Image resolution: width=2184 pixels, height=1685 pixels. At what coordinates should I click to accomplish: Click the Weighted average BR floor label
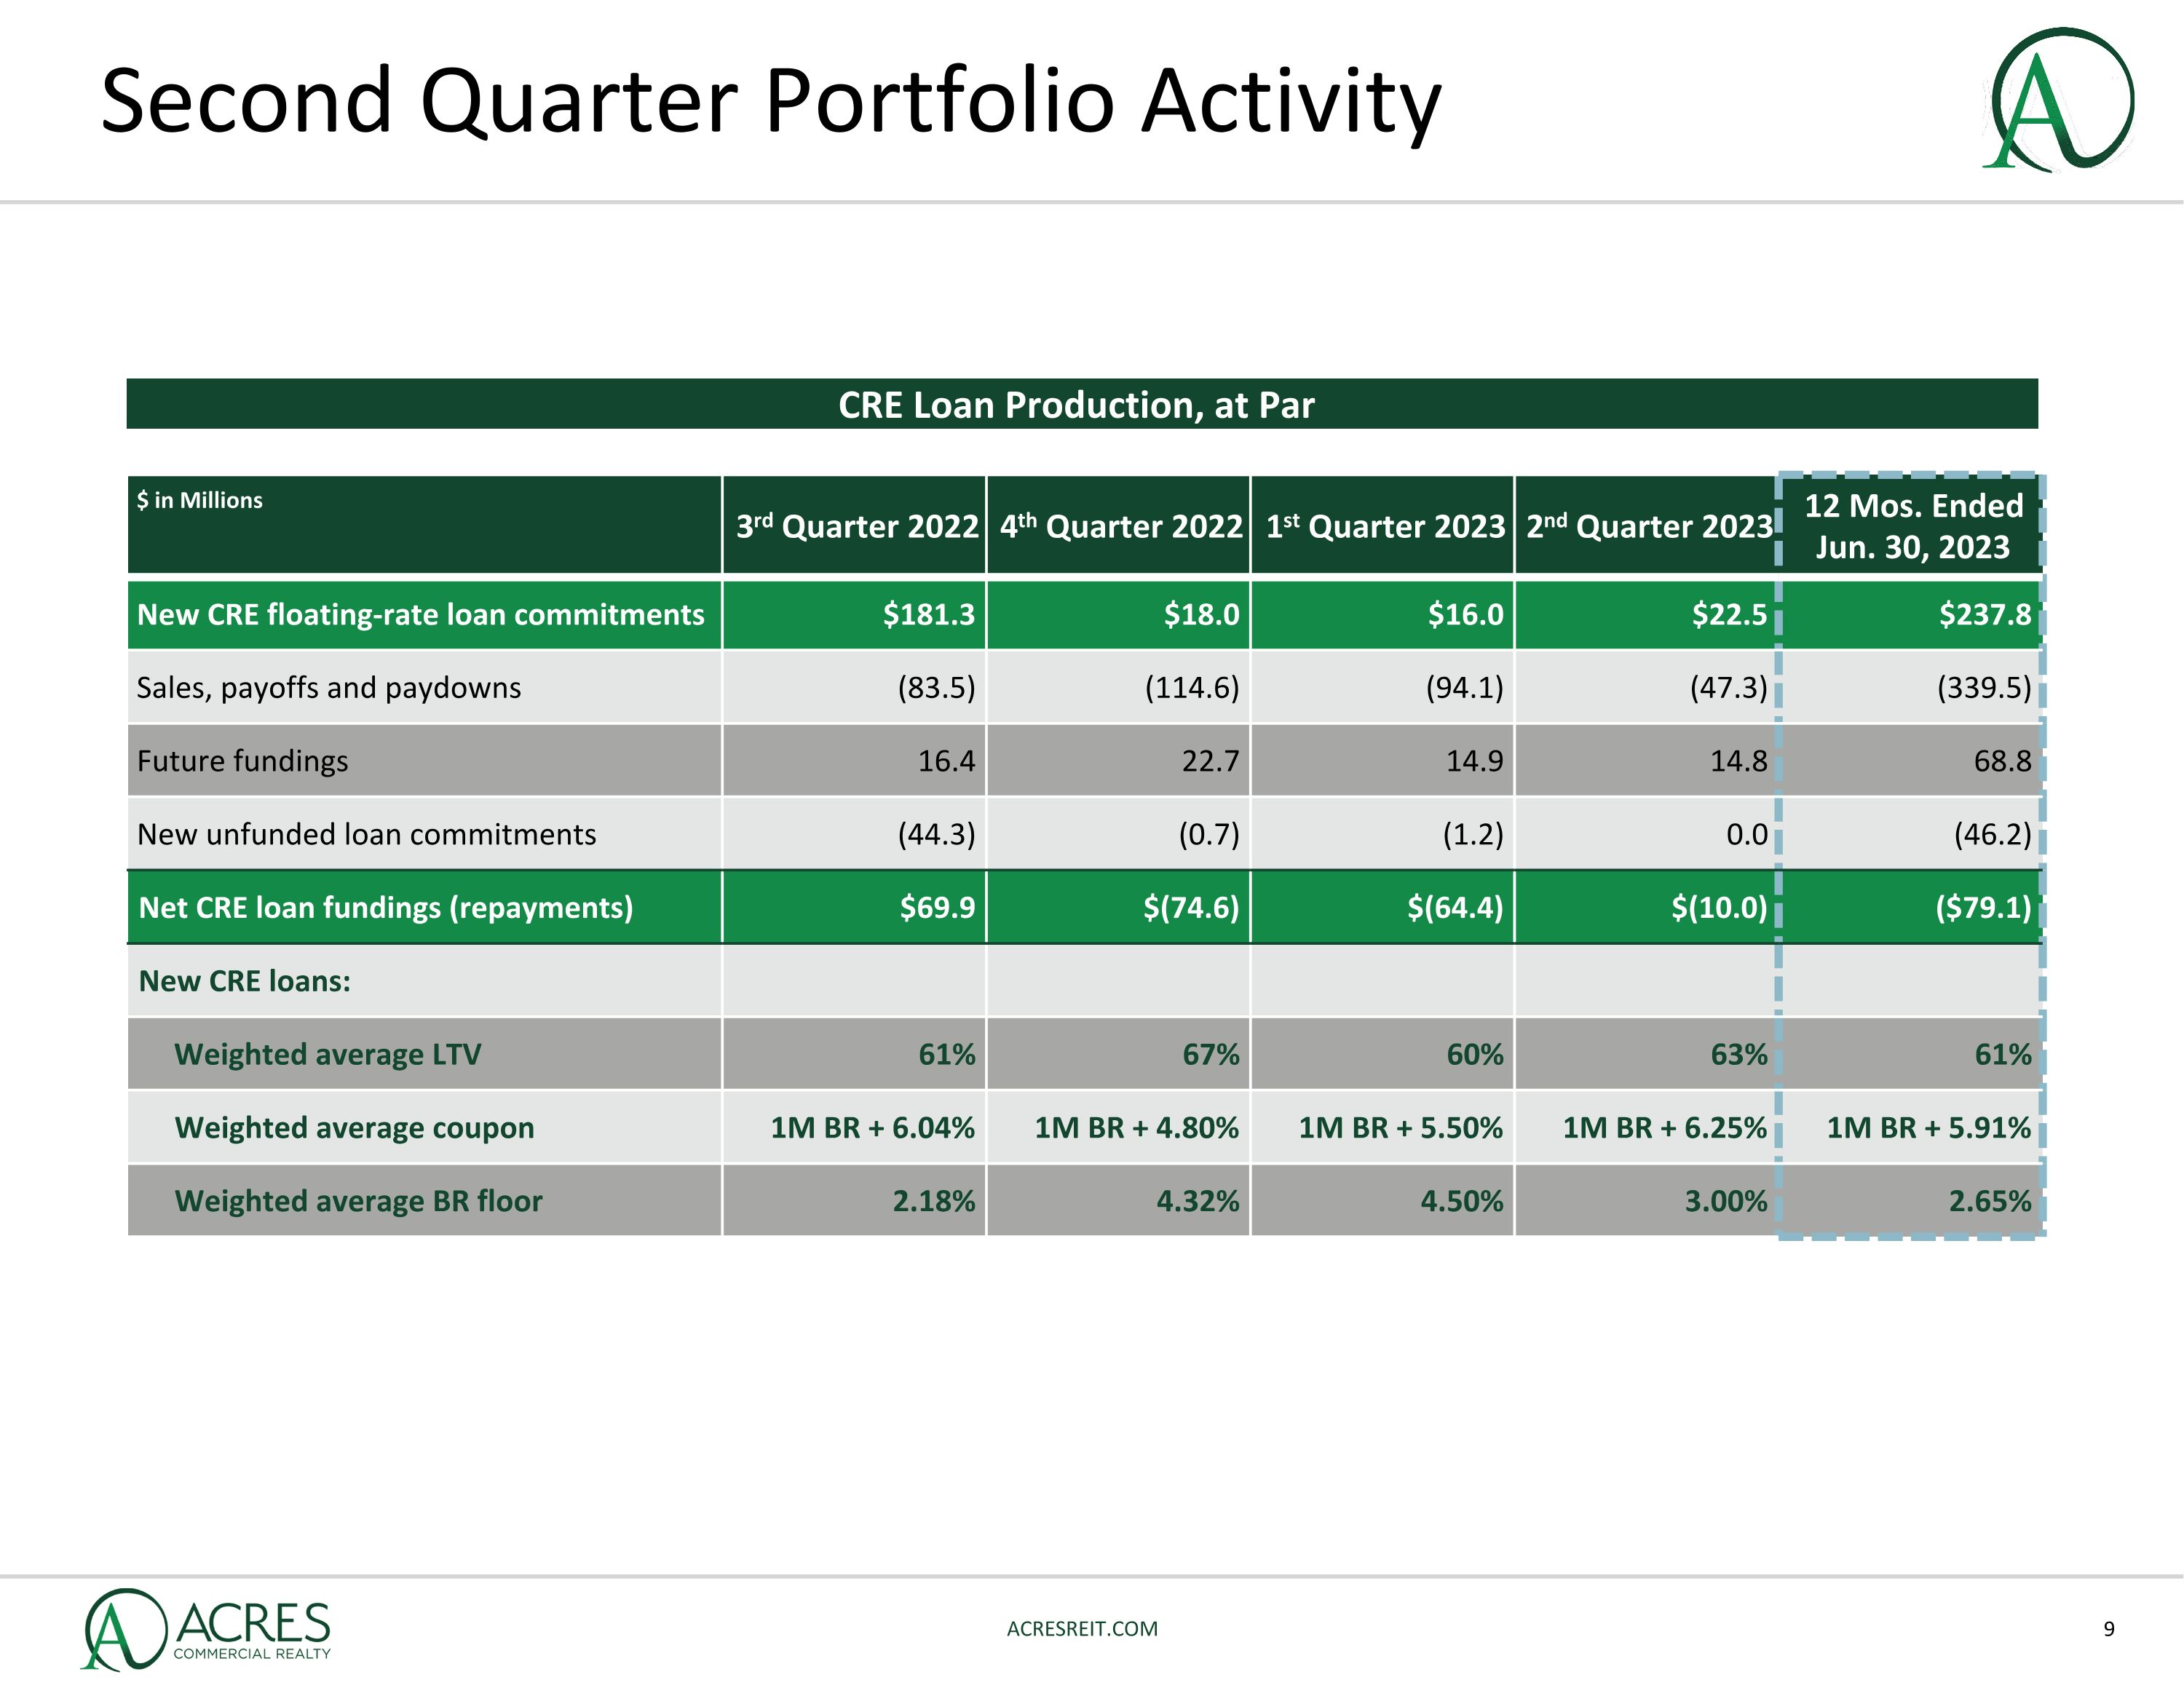click(358, 1201)
